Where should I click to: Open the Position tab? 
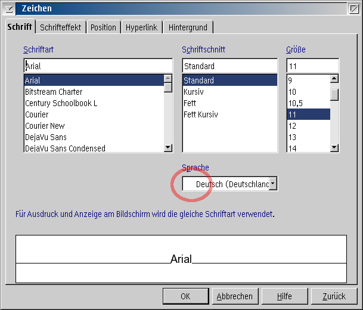click(103, 27)
